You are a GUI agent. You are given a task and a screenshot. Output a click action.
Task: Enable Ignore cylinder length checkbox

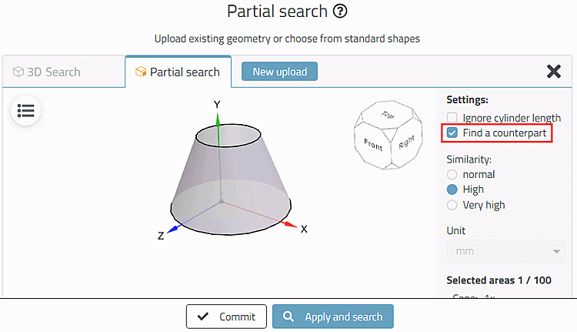click(452, 118)
